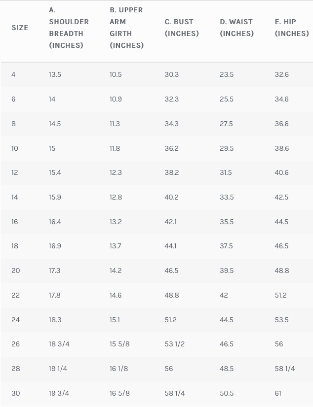Select the size 30 row label

coord(15,393)
